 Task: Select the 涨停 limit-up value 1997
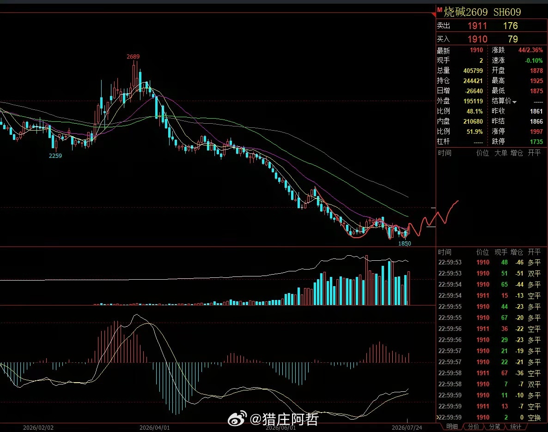pyautogui.click(x=536, y=132)
